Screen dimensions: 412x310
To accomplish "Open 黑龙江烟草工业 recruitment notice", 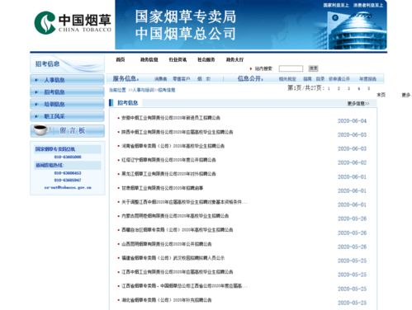I will (x=168, y=174).
